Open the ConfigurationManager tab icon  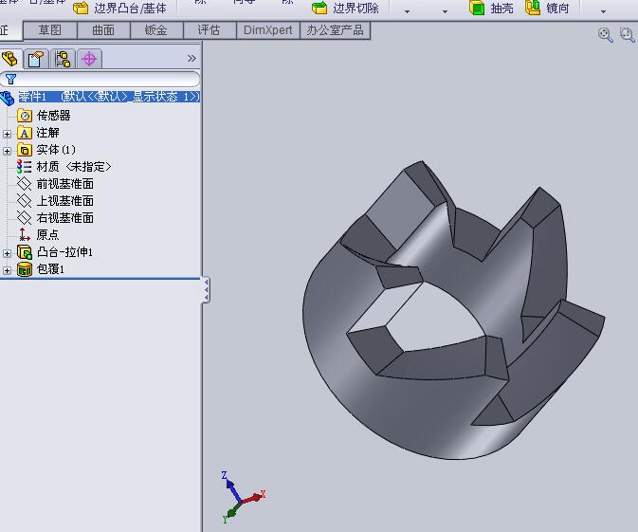(63, 59)
